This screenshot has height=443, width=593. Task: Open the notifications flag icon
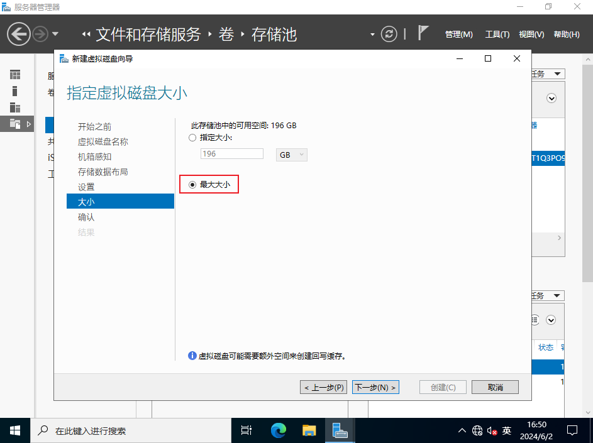click(x=423, y=33)
